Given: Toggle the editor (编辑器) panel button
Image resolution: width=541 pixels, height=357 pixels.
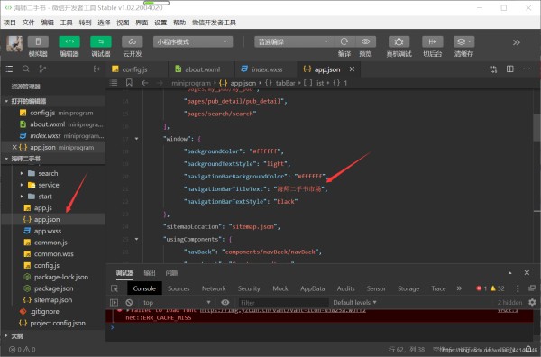Looking at the screenshot, I should click(x=69, y=42).
